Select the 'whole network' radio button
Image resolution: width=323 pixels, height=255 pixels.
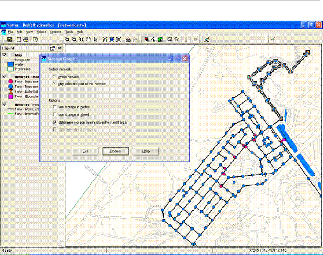[x=54, y=77]
